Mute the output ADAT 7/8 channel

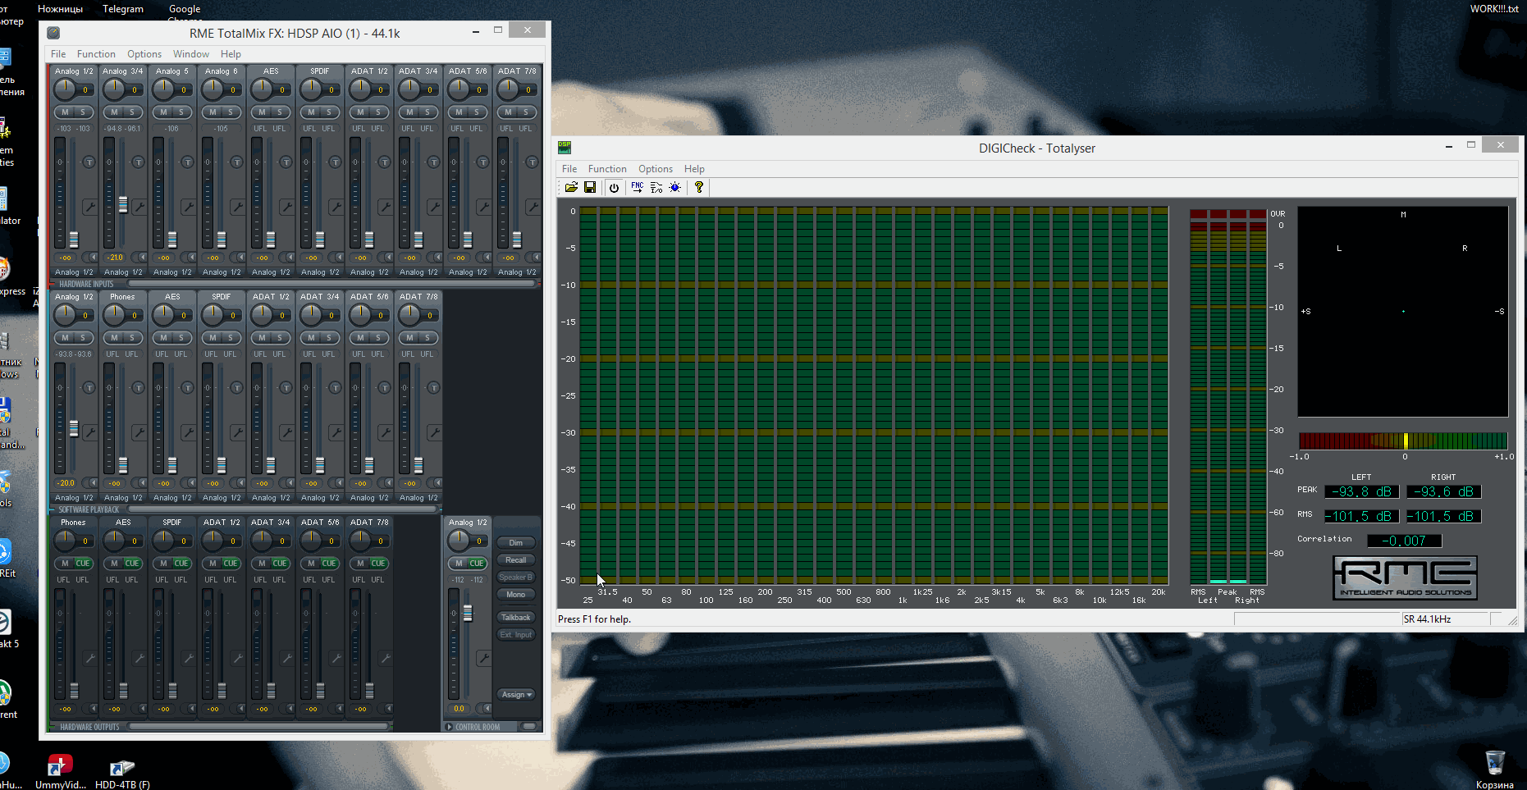point(360,564)
